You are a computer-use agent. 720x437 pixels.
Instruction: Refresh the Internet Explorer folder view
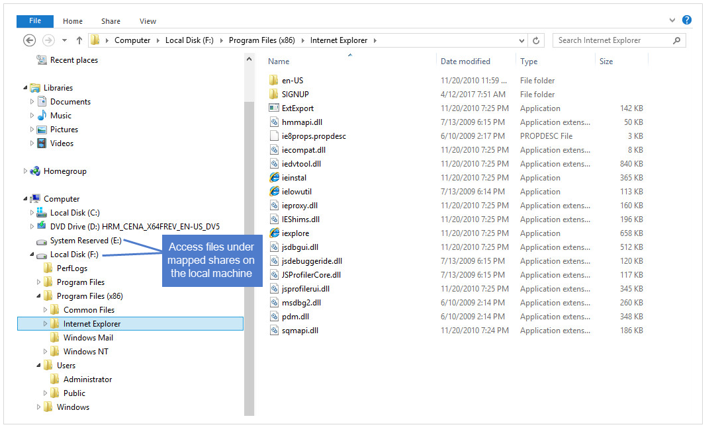536,40
